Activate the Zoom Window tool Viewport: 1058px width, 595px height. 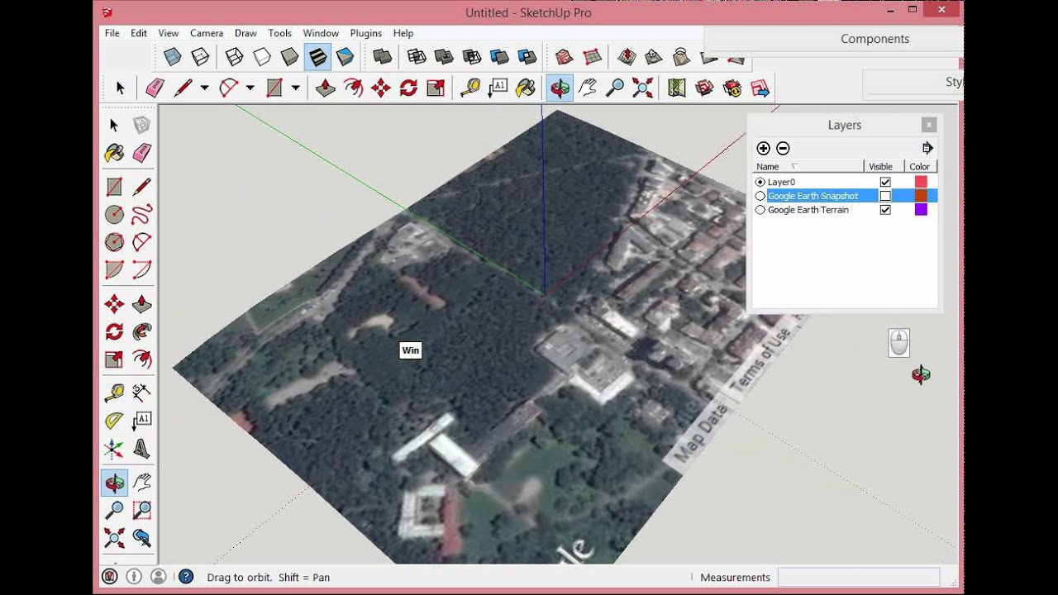click(141, 511)
